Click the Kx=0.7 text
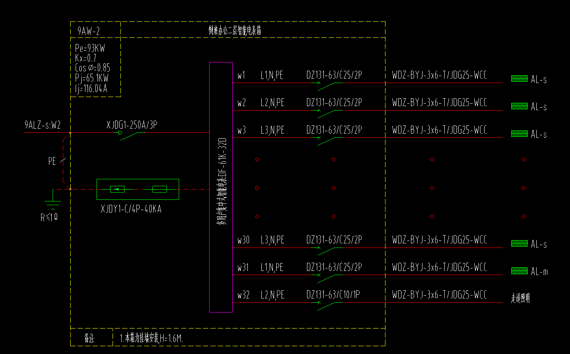This screenshot has height=354, width=570. (x=86, y=58)
